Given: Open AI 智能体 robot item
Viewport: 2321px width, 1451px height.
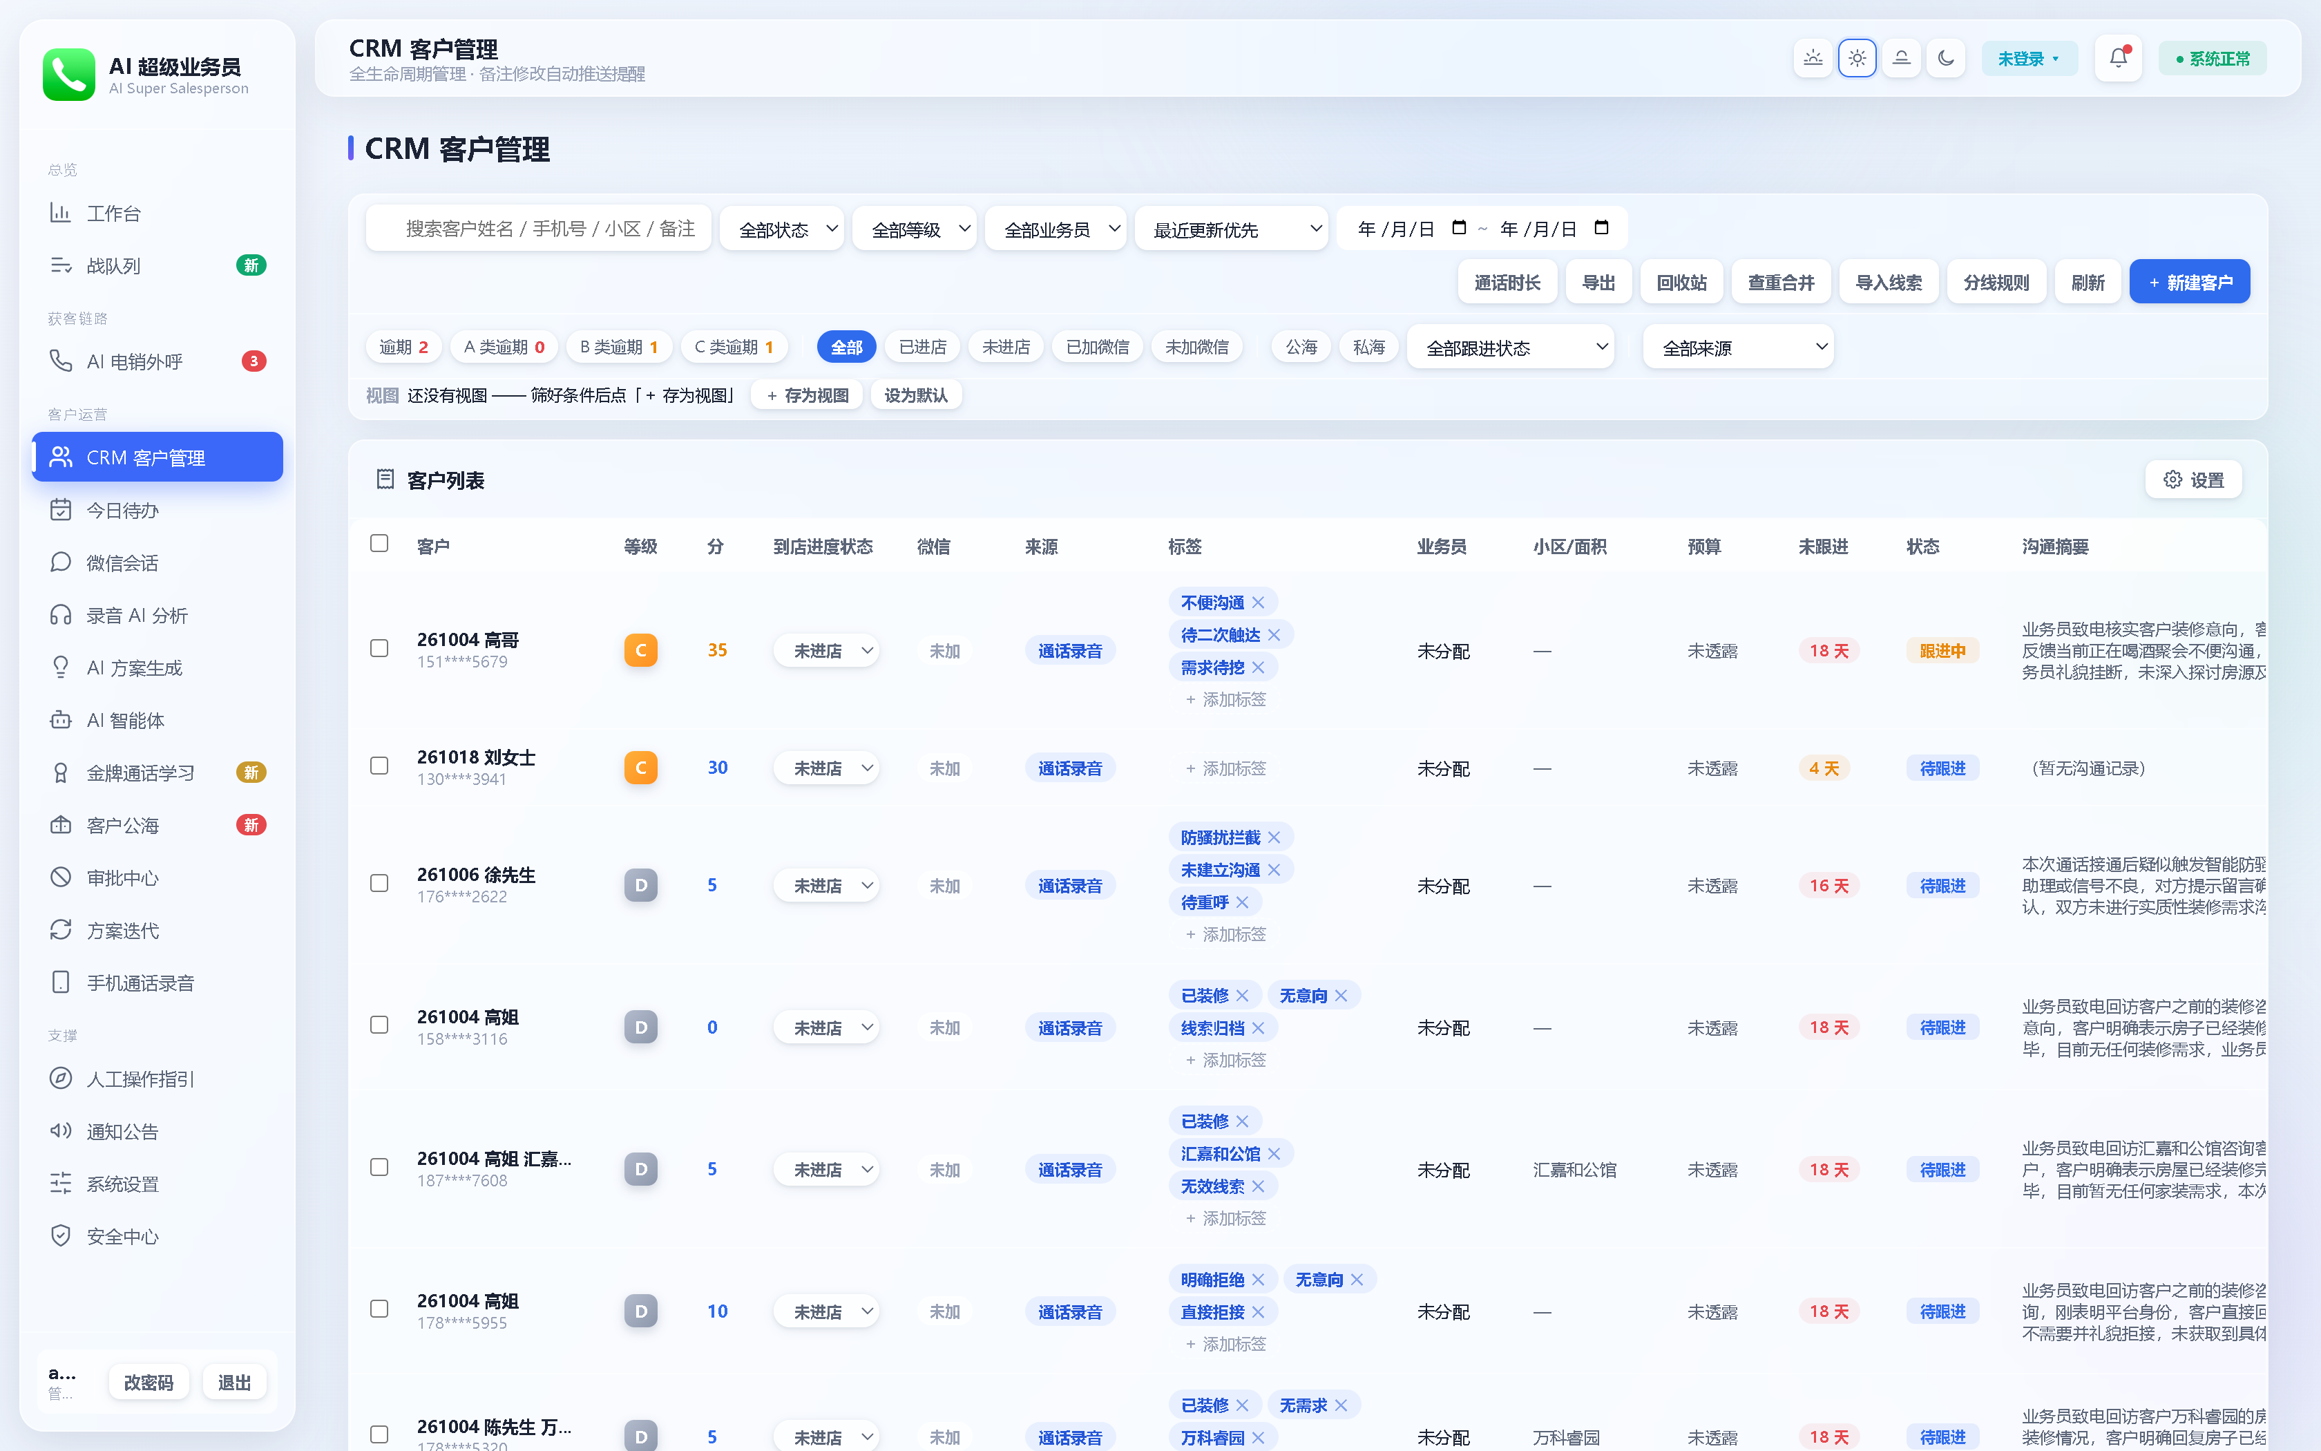Looking at the screenshot, I should click(157, 720).
